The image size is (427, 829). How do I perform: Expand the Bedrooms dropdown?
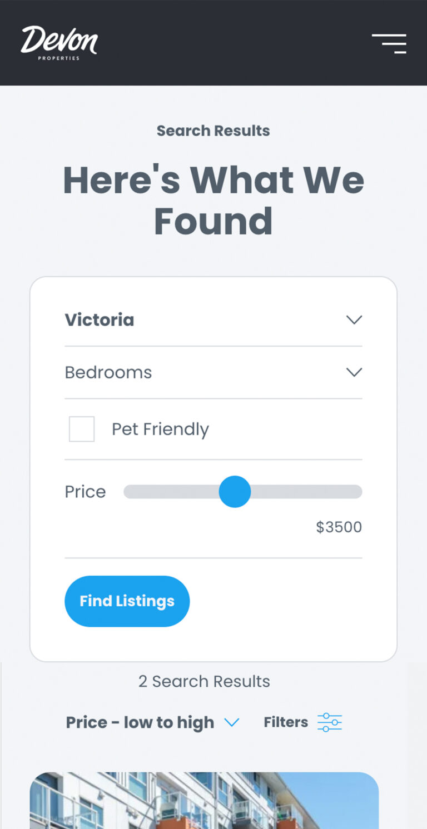coord(213,372)
